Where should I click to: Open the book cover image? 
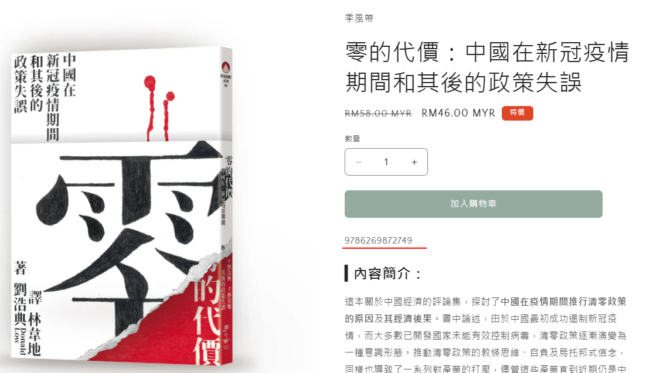(122, 206)
